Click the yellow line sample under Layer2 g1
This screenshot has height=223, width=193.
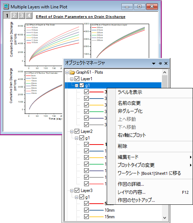tap(96, 158)
